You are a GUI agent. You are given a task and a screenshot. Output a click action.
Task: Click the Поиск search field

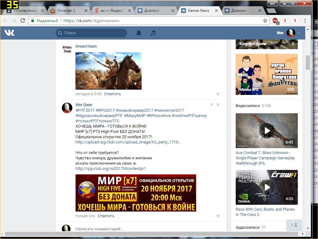point(91,33)
